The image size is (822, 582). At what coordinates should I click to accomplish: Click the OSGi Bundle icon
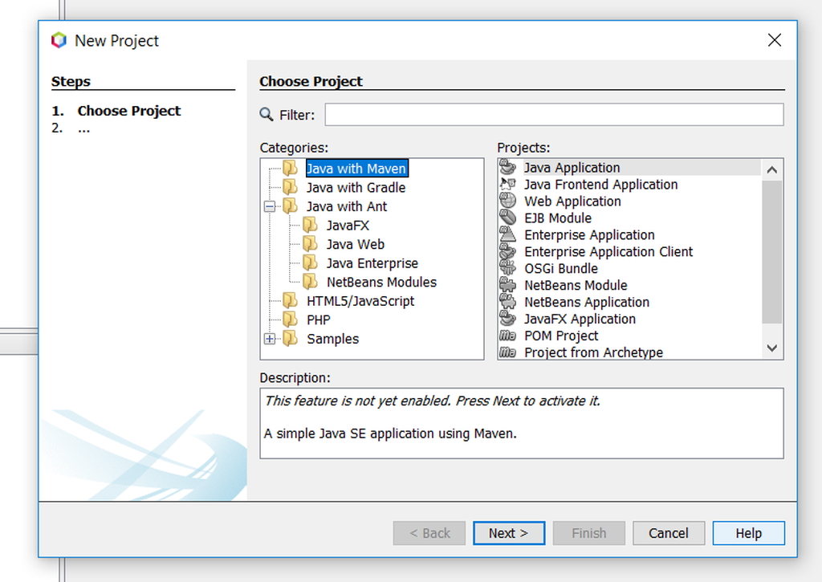(x=507, y=268)
